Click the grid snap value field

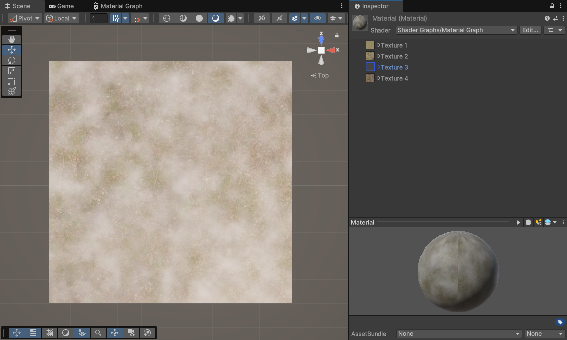tap(98, 18)
